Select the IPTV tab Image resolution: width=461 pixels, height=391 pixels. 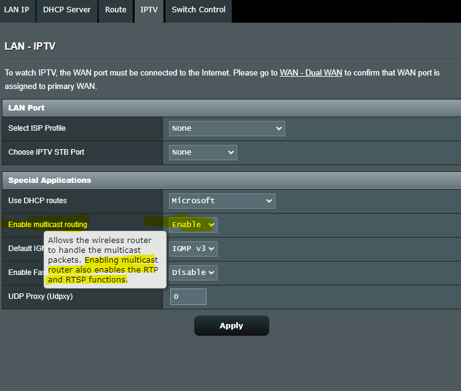tap(149, 10)
